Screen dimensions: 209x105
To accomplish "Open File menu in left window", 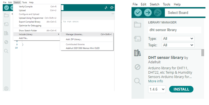I will coord(5,2).
